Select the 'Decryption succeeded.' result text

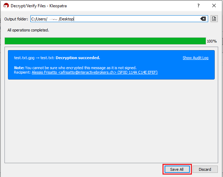pos(78,58)
